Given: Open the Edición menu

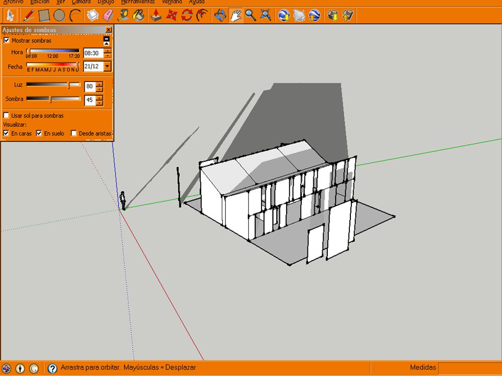Looking at the screenshot, I should 40,2.
